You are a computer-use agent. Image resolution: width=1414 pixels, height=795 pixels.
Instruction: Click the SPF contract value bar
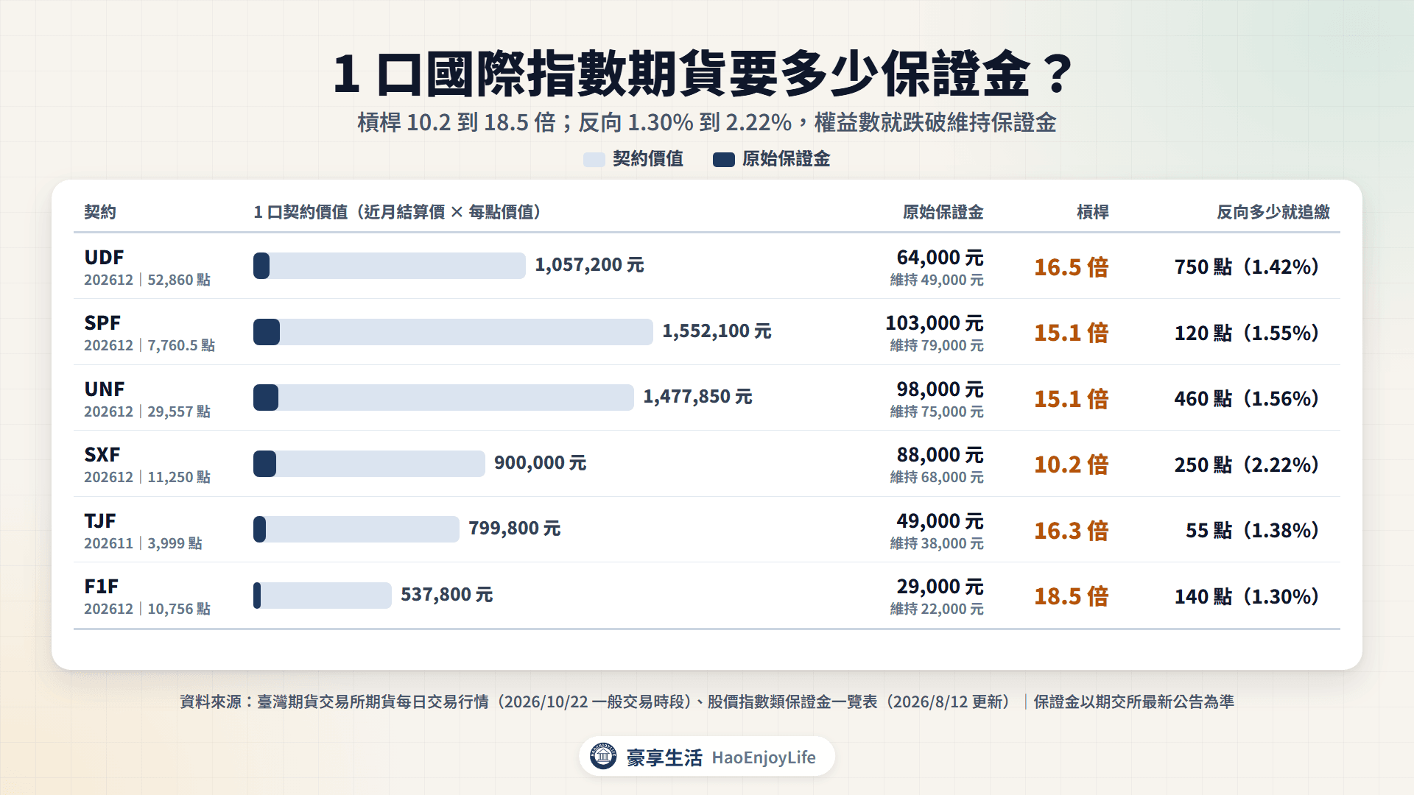(453, 332)
